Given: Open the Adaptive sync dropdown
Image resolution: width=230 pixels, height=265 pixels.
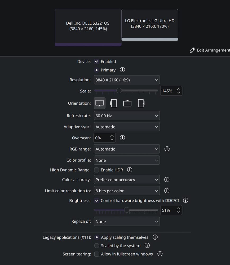Looking at the screenshot, I should (127, 127).
